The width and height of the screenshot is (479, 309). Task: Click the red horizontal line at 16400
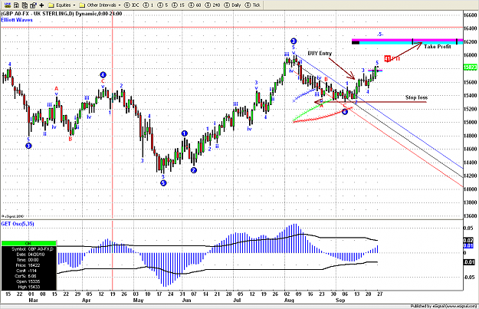point(231,28)
